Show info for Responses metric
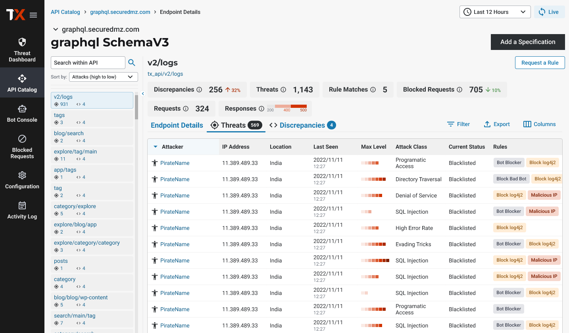This screenshot has height=333, width=569. click(261, 109)
